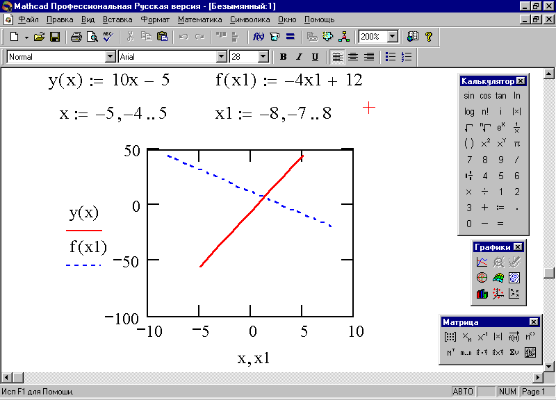Set center text alignment
556x400 pixels.
click(353, 57)
